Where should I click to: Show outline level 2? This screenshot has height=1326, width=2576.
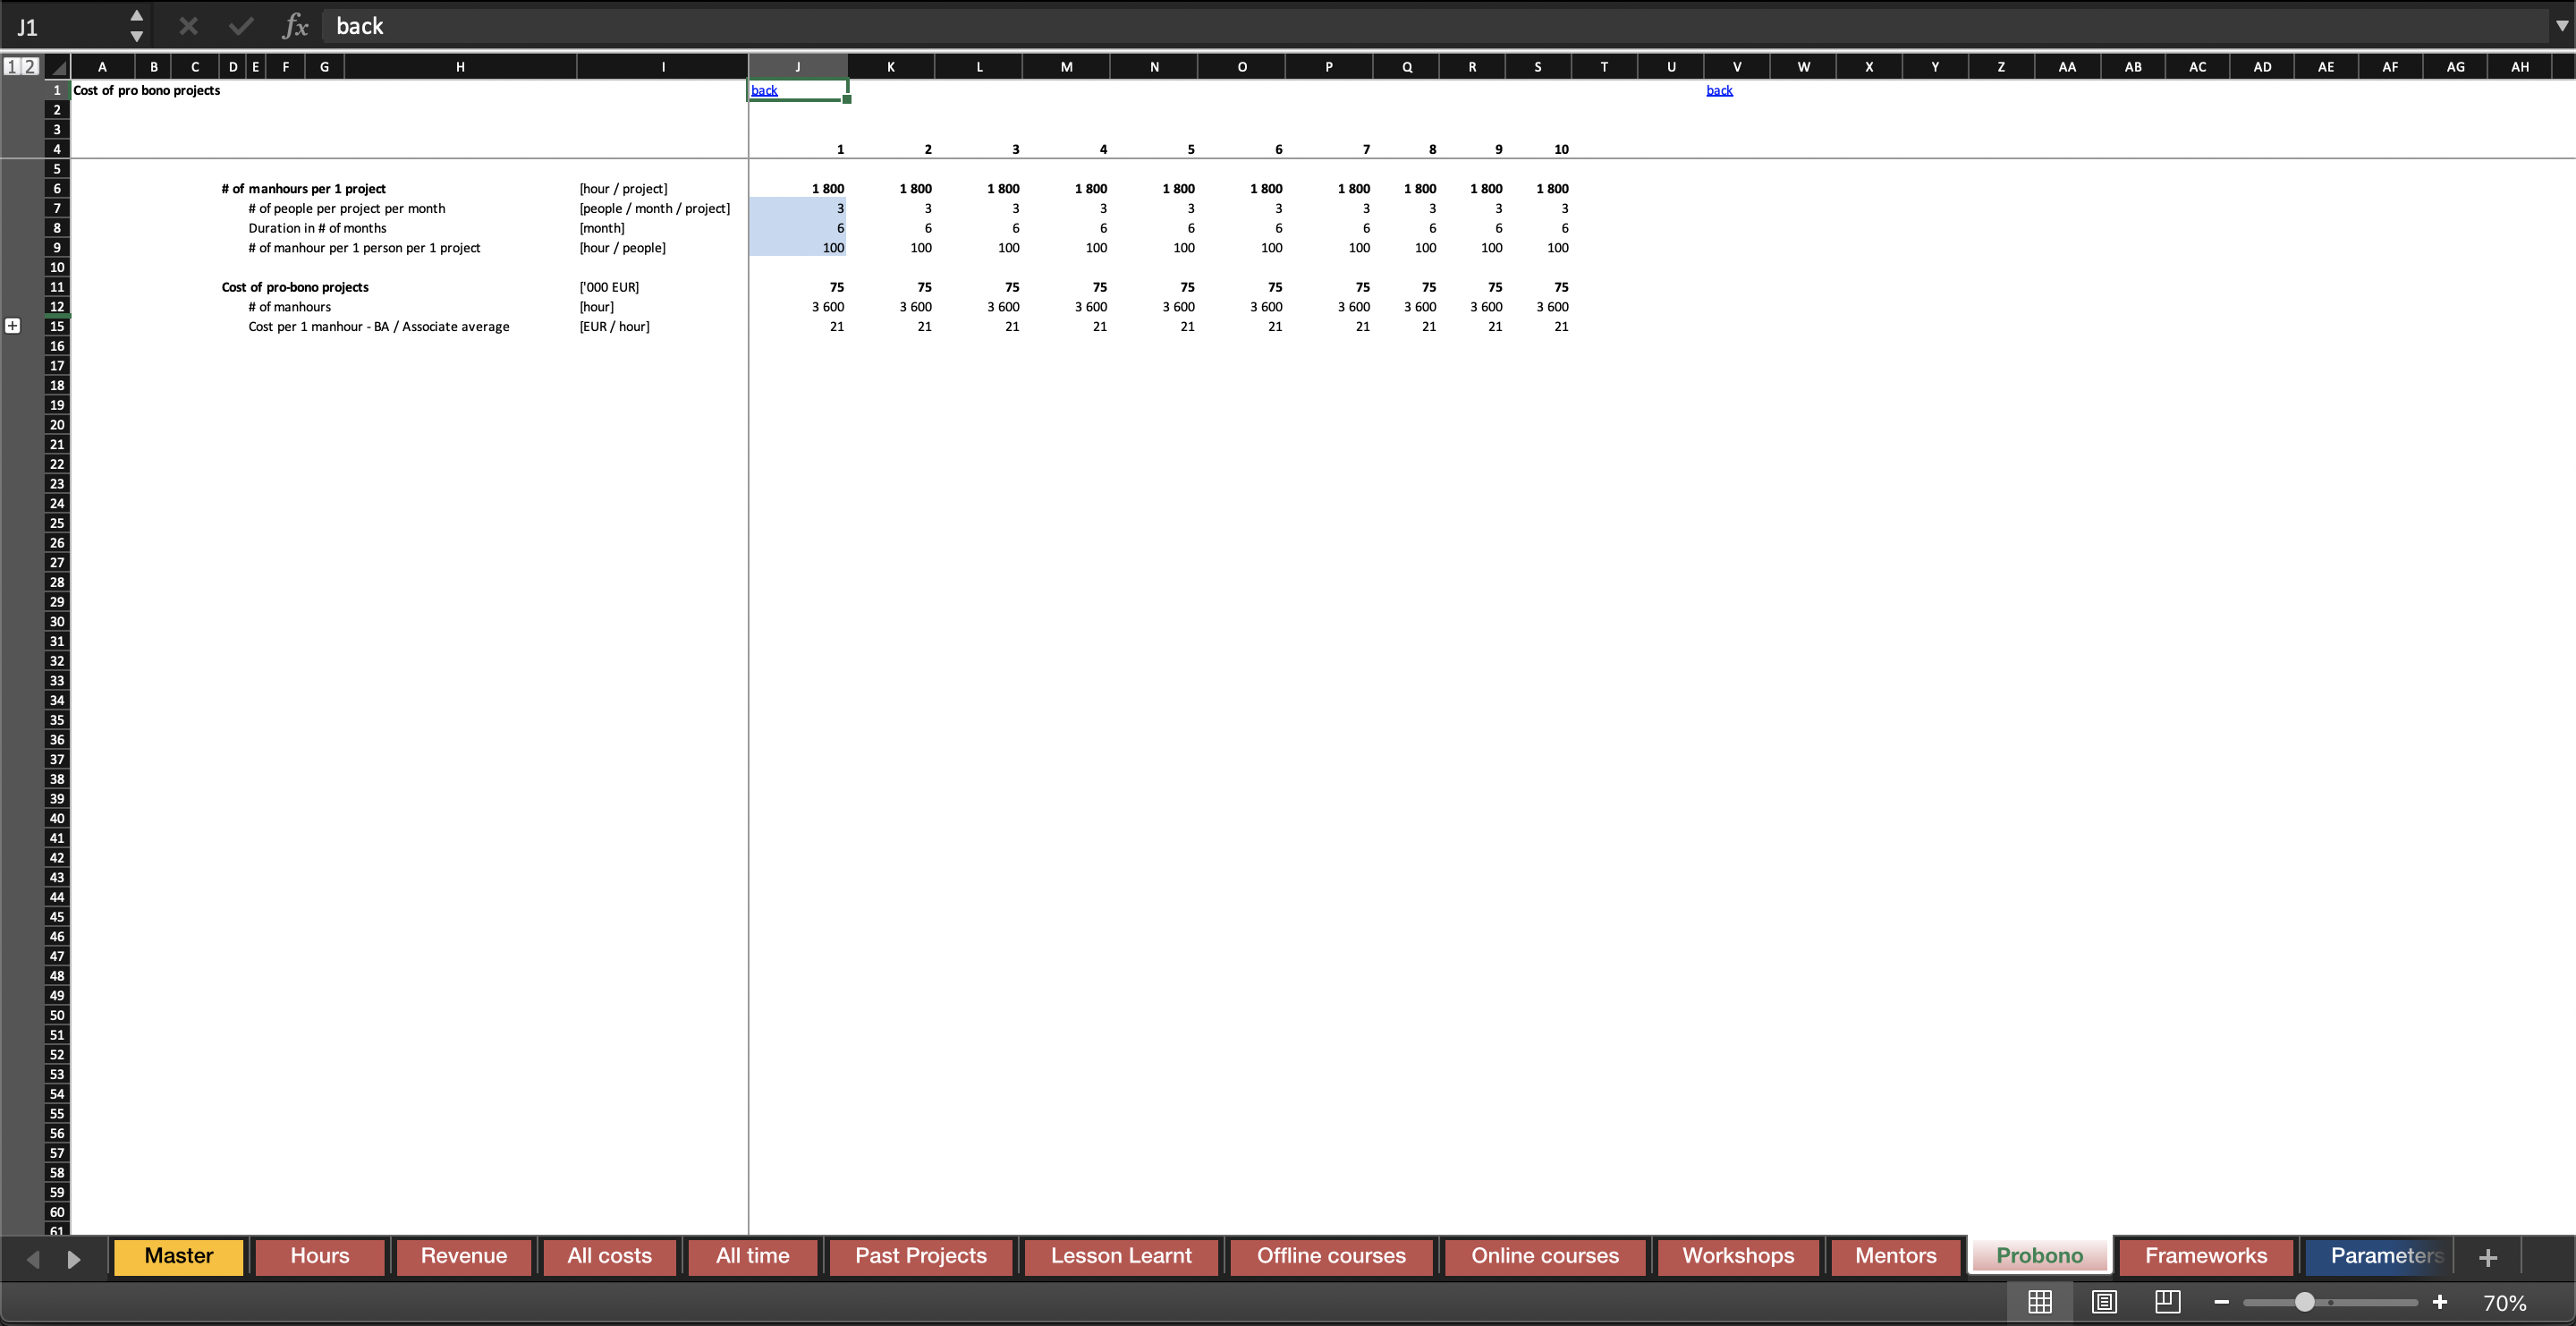click(x=30, y=66)
